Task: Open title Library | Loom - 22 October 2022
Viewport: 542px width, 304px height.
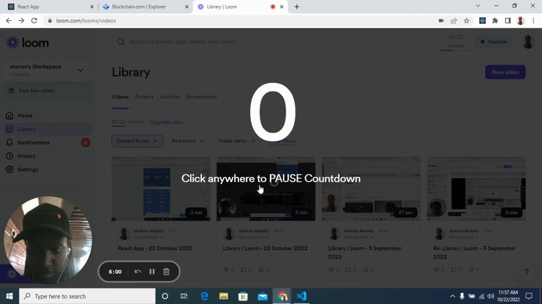Action: pos(265,248)
